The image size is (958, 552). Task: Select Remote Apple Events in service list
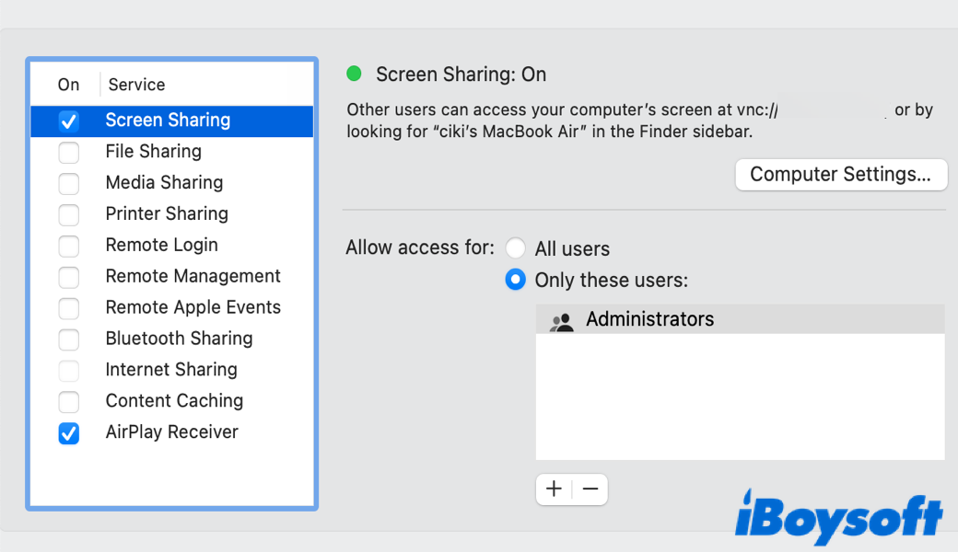tap(193, 307)
